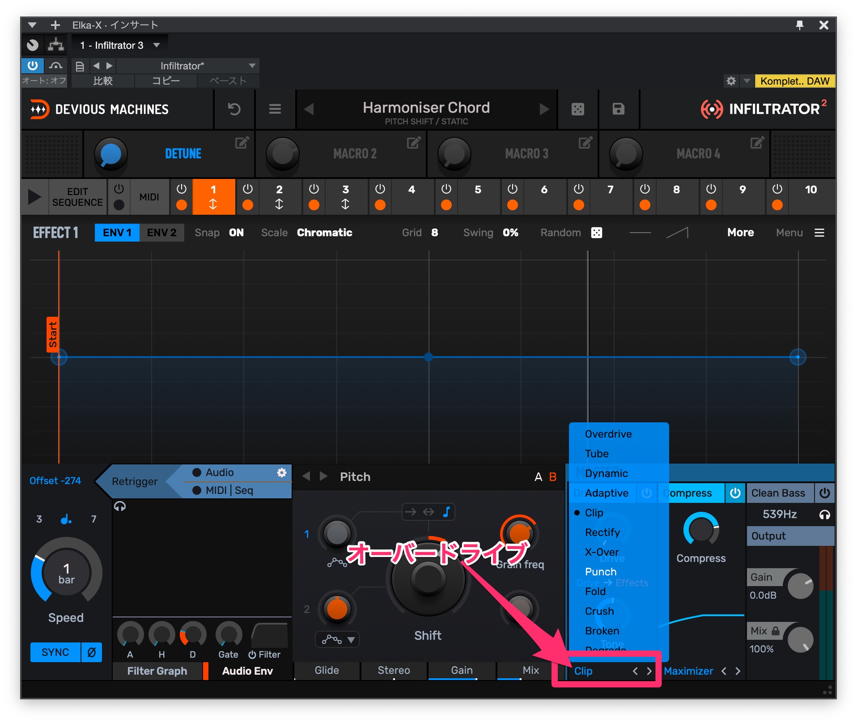Disable the Clean Bass power switch

[x=824, y=493]
